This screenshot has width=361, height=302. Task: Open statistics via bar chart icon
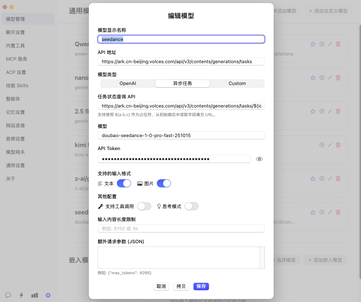[x=35, y=295]
